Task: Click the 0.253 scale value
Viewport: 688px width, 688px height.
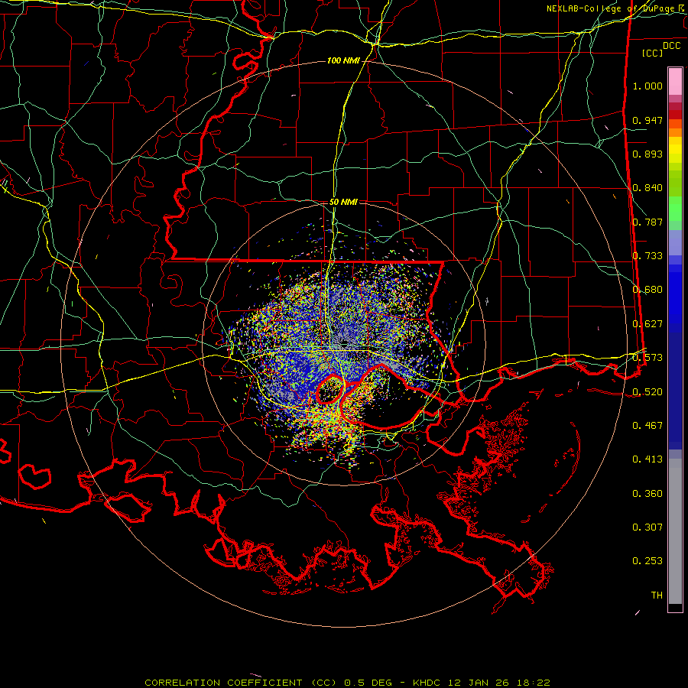Action: [647, 561]
